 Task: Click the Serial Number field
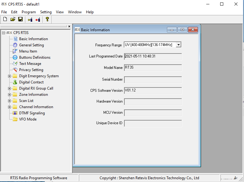coord(153,80)
